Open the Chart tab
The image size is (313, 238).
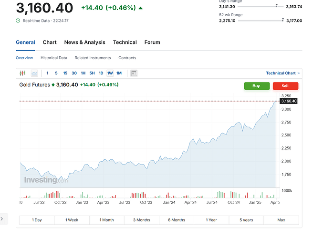[x=50, y=42]
